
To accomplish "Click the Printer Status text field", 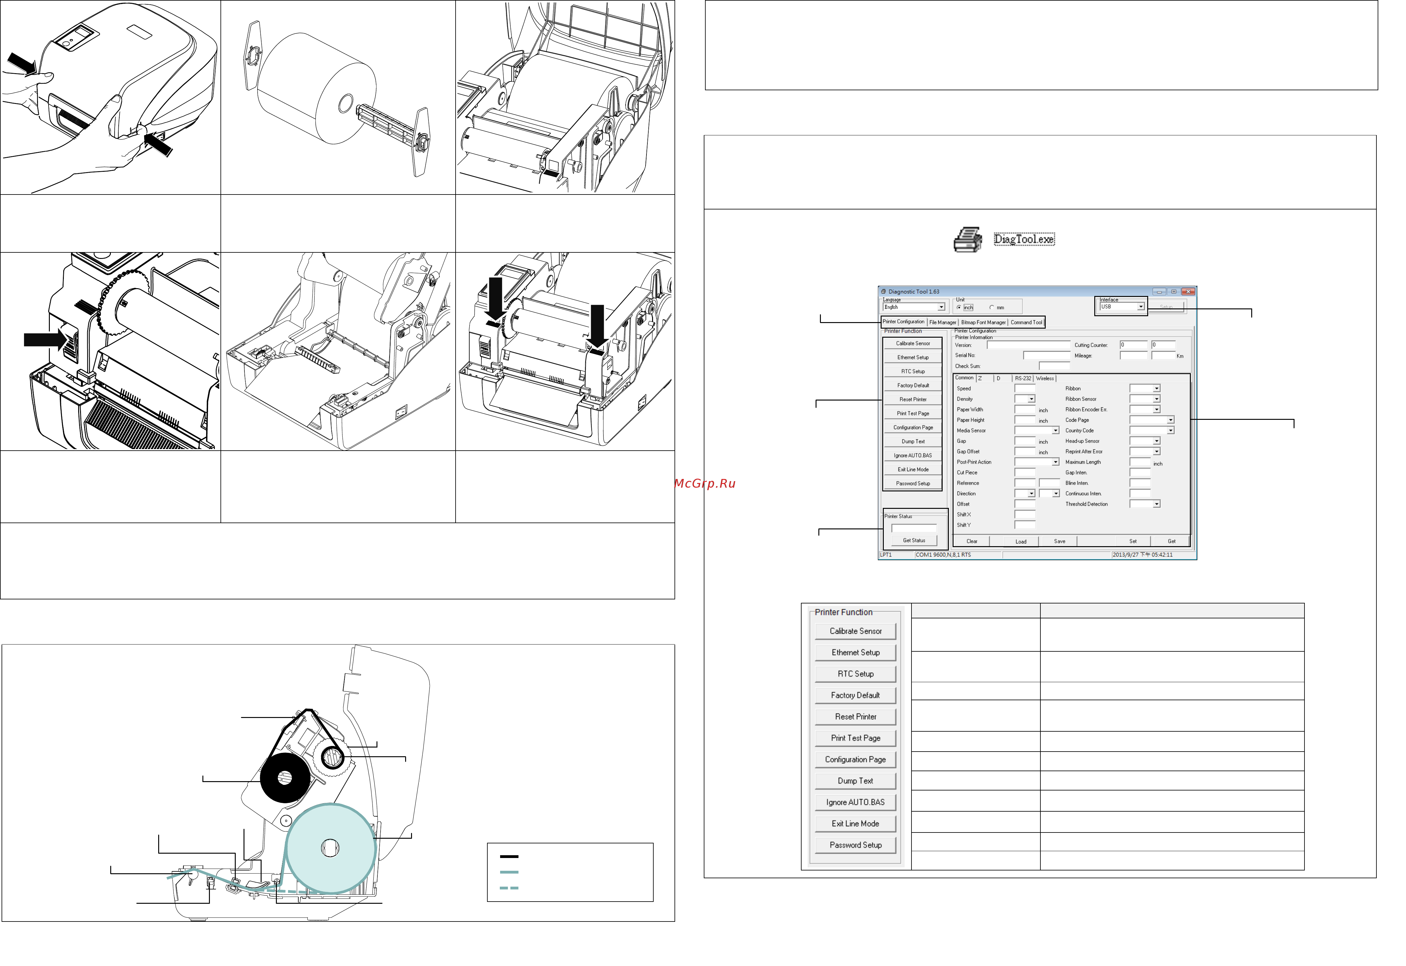I will click(914, 528).
